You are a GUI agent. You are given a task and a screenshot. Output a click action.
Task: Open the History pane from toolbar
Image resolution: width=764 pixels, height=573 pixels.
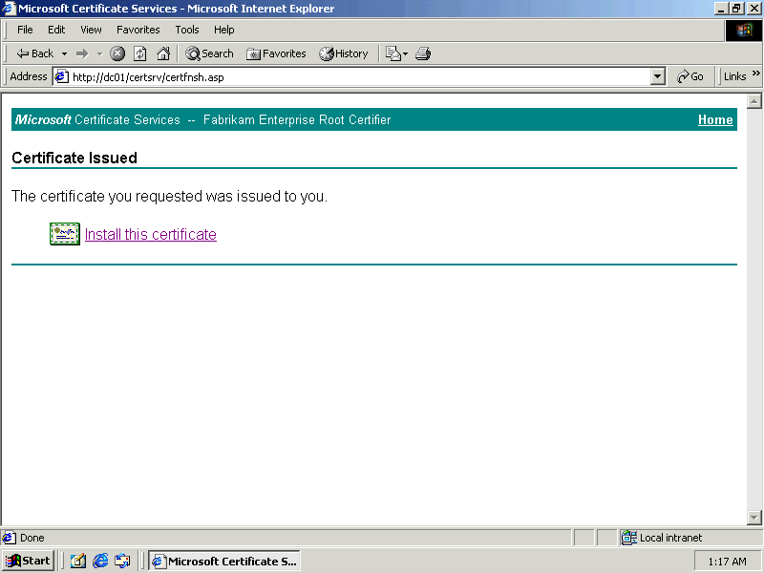click(x=344, y=53)
